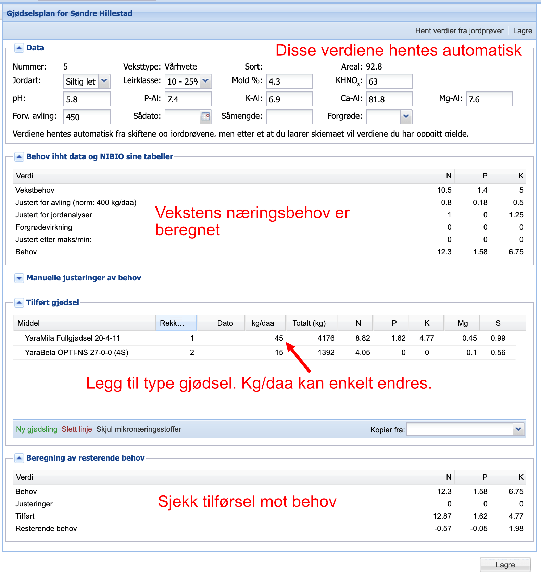Screen dimensions: 541x577
Task: Click total kg value 4176
Action: tap(326, 338)
